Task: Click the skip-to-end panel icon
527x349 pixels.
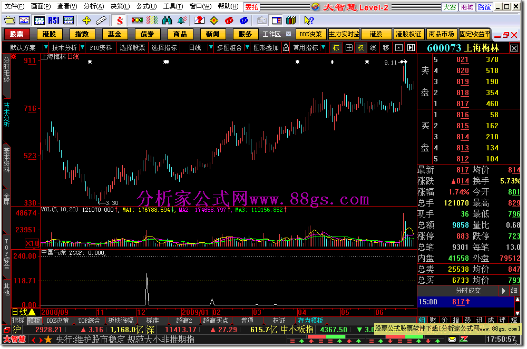Action: click(411, 48)
